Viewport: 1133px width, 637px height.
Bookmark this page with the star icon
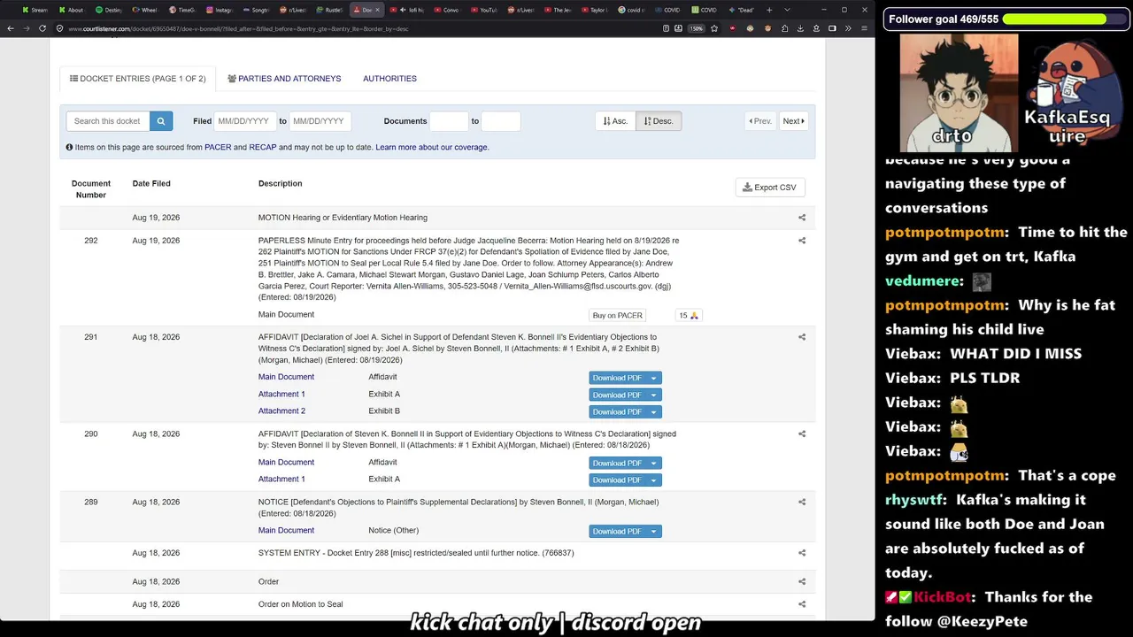pos(714,28)
